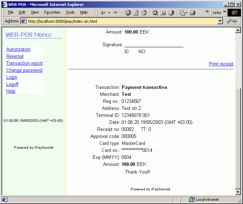The width and height of the screenshot is (243, 204).
Task: Open the History toolbar icon
Action: coord(171,13)
